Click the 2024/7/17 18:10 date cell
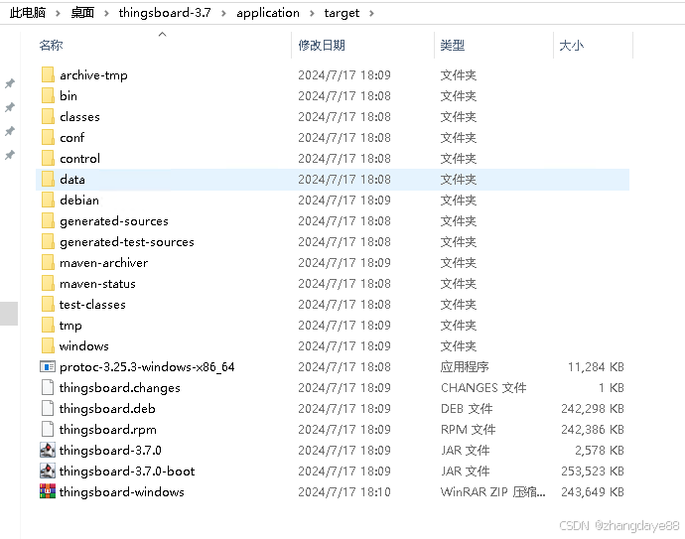 click(344, 492)
